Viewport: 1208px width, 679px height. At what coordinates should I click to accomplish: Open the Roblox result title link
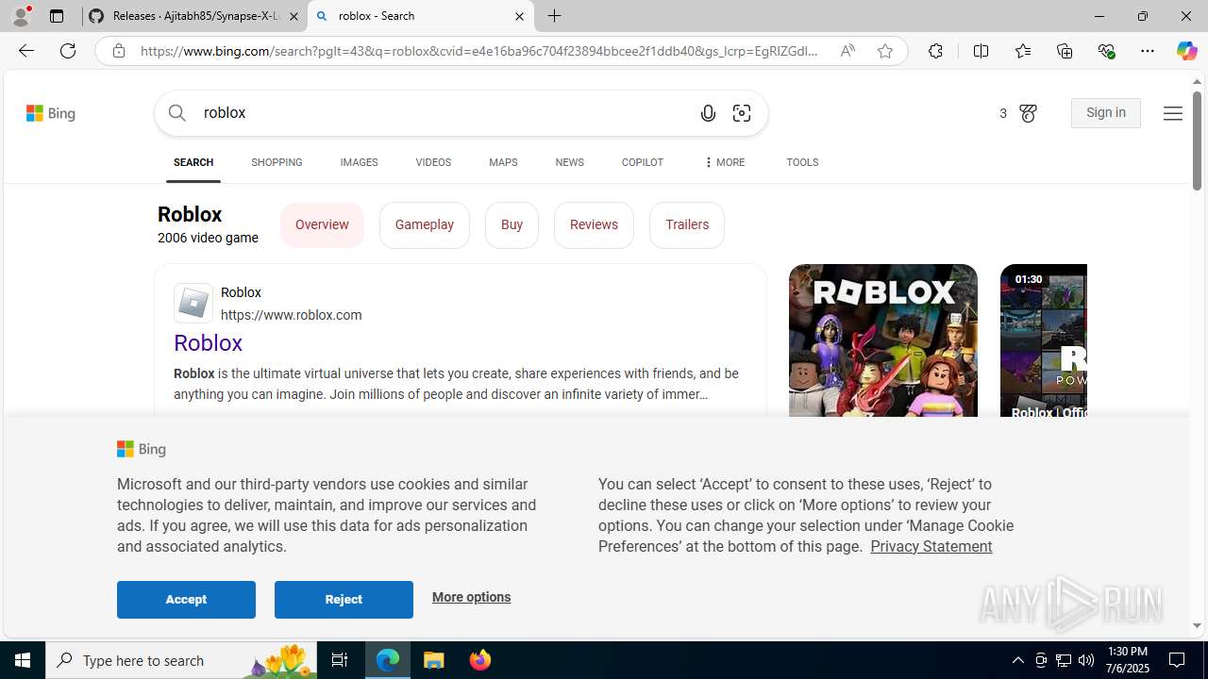pos(208,343)
